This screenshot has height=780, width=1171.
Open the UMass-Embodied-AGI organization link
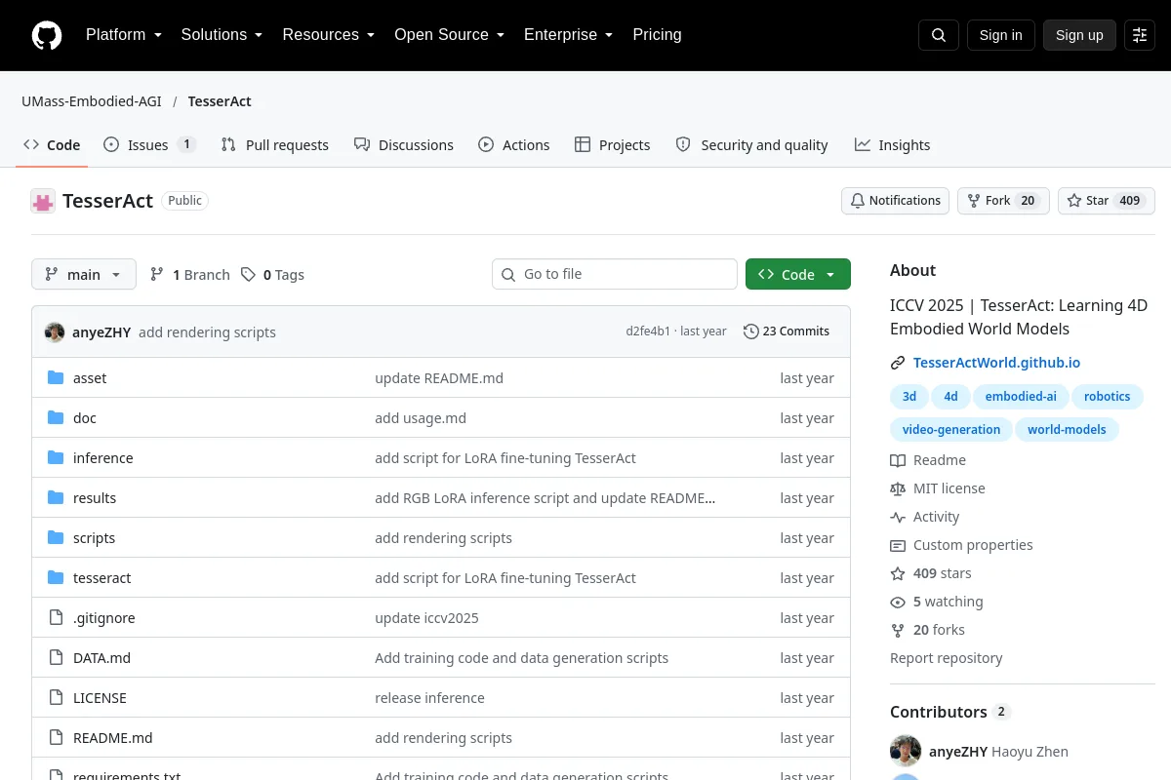pyautogui.click(x=92, y=101)
